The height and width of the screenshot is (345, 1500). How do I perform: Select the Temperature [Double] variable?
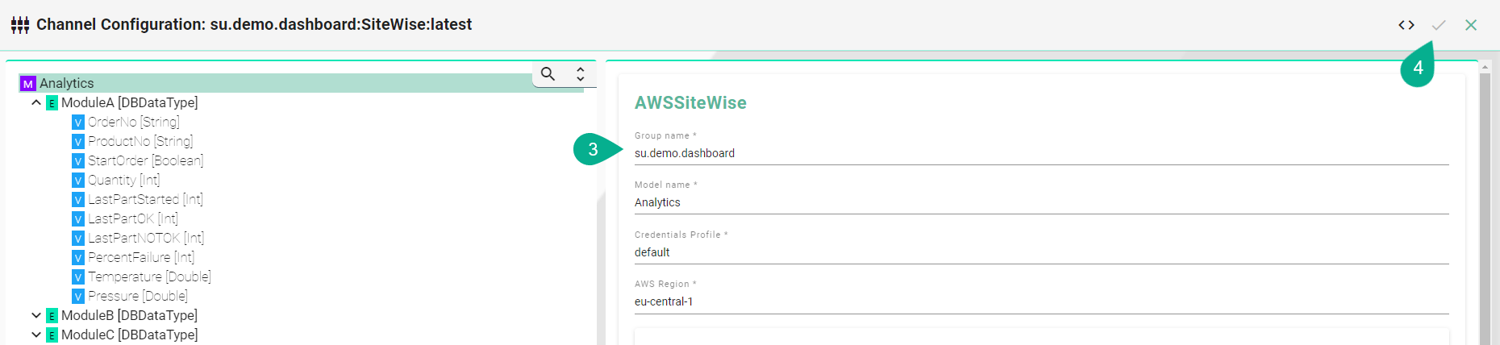[149, 277]
